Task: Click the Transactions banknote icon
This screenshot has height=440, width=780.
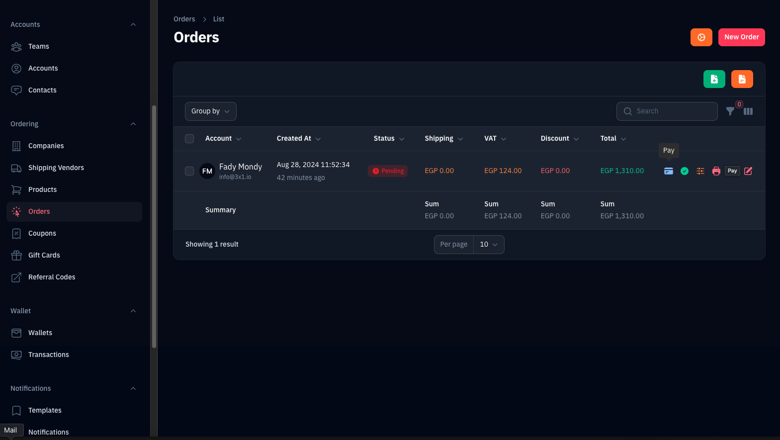Action: pyautogui.click(x=16, y=354)
